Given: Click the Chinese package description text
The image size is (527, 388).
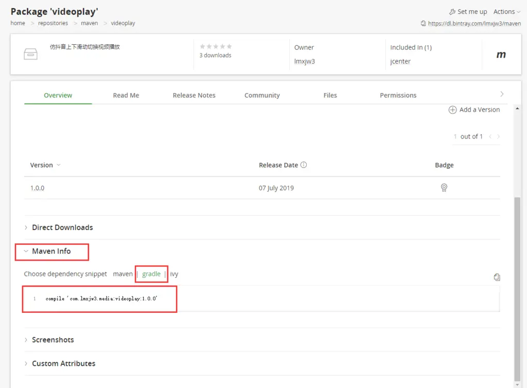Looking at the screenshot, I should [x=85, y=47].
